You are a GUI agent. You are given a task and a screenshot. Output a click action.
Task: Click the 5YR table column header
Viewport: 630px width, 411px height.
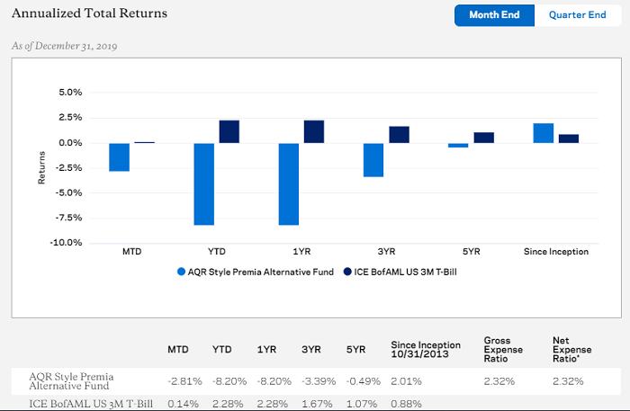356,350
